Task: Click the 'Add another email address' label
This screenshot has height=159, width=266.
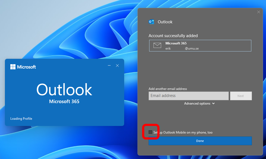Action: (168, 89)
